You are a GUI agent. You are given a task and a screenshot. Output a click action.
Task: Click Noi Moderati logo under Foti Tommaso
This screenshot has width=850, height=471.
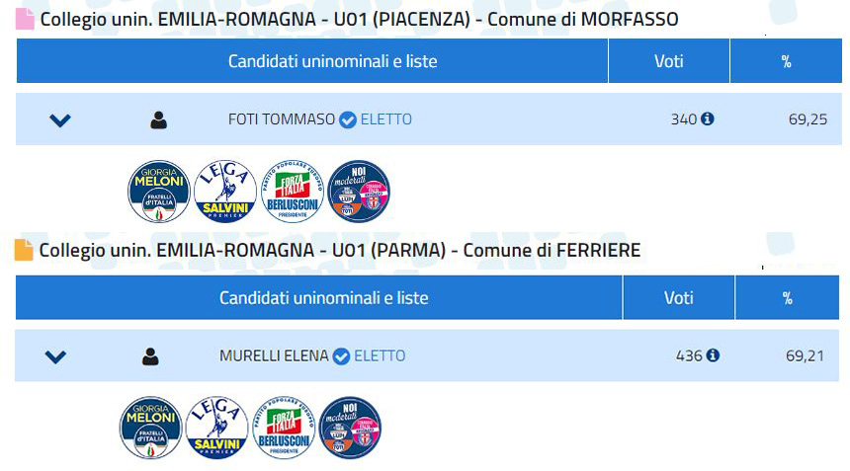click(359, 192)
